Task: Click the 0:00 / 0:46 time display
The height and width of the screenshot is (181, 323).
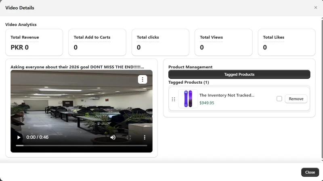Action: (x=37, y=137)
